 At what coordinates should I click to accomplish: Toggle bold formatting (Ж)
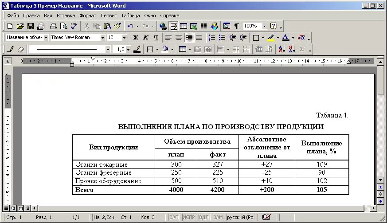[136, 38]
